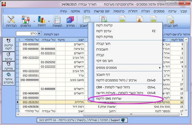Click the horizontal scrollbar thumb
Screen dimensions: 192x125
pos(131,115)
